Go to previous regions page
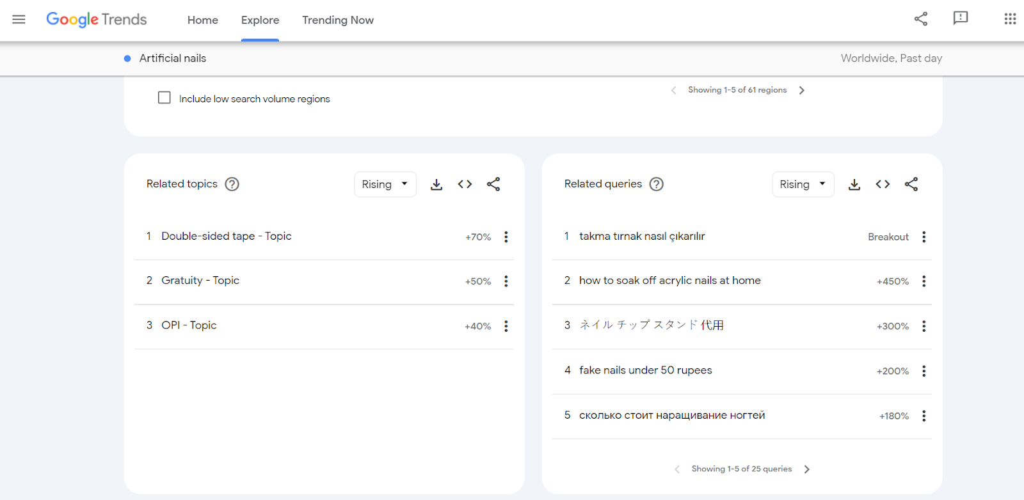1024x500 pixels. tap(673, 90)
